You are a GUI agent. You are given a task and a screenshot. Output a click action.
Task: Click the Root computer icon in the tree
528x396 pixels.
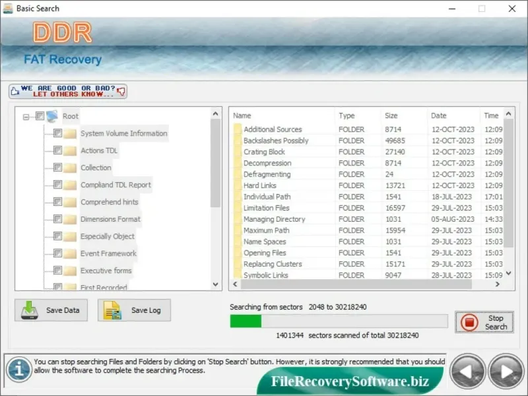[x=52, y=116]
